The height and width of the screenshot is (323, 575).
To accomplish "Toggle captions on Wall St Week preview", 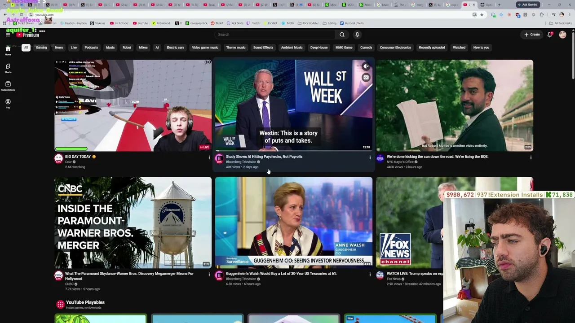I will click(x=366, y=78).
